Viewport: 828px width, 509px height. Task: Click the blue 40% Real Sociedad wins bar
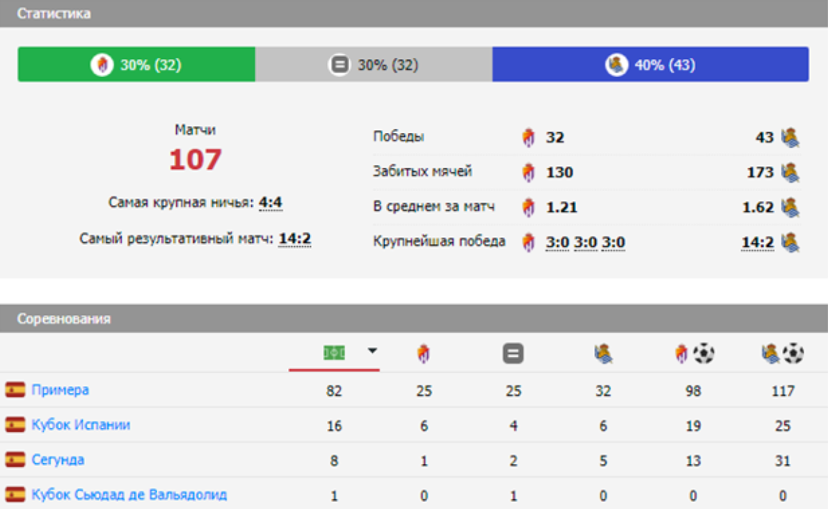[650, 65]
